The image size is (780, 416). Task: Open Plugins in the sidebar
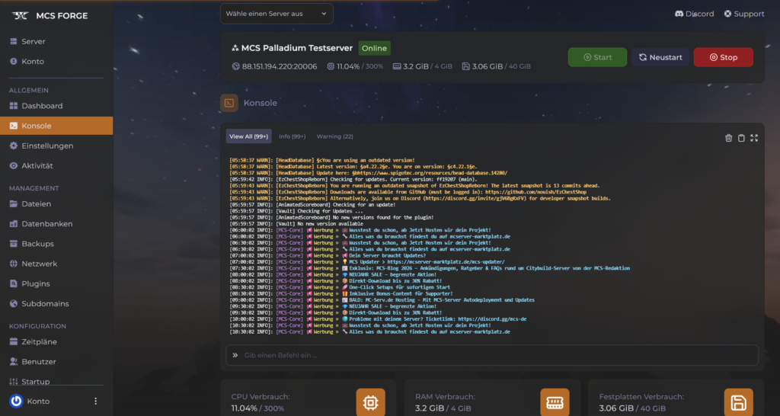[34, 283]
